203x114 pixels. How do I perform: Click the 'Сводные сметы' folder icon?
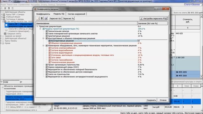(5, 34)
